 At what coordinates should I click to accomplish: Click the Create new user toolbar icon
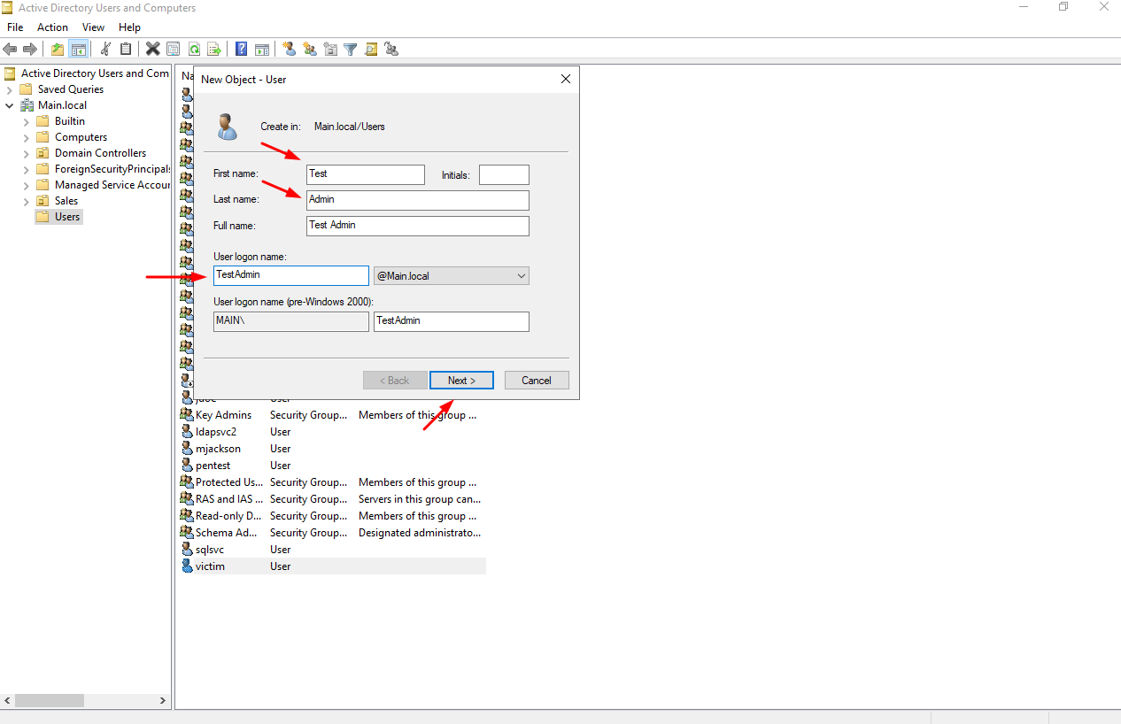coord(289,50)
